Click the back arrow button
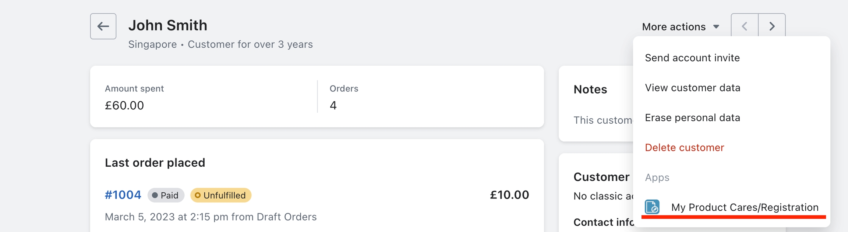This screenshot has width=848, height=232. tap(103, 26)
